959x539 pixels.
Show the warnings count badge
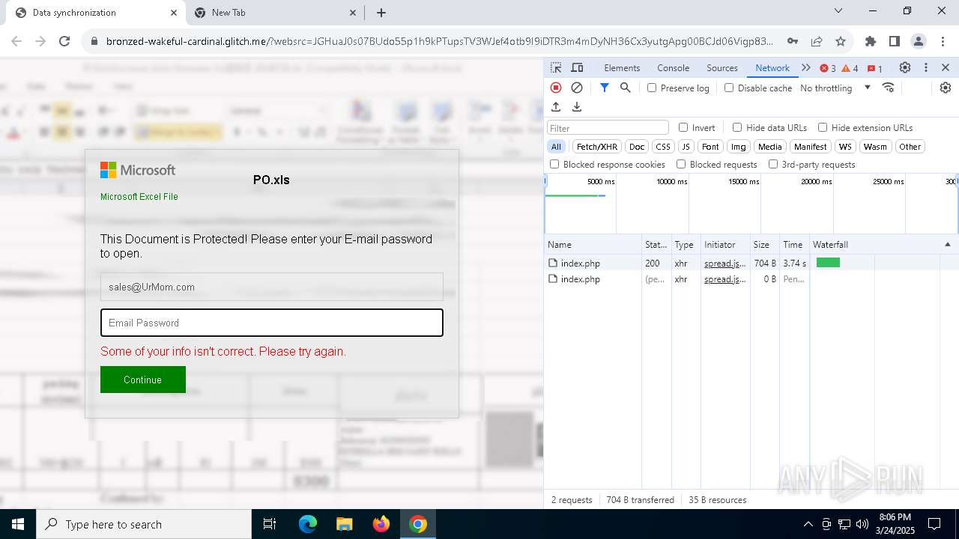(x=850, y=68)
